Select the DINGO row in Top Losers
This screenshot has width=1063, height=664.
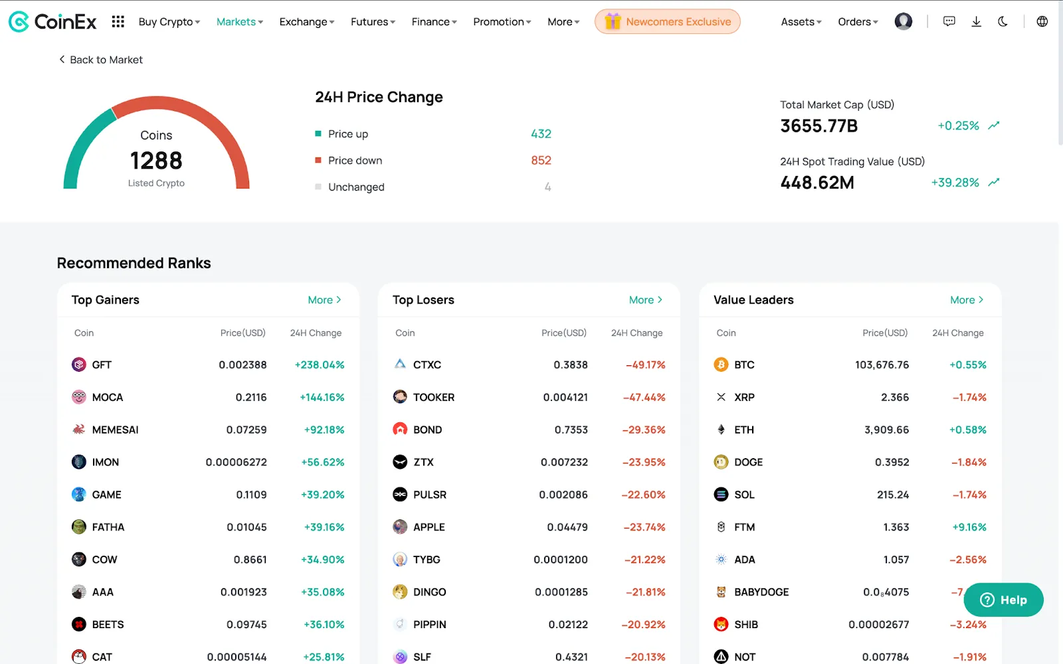[529, 592]
